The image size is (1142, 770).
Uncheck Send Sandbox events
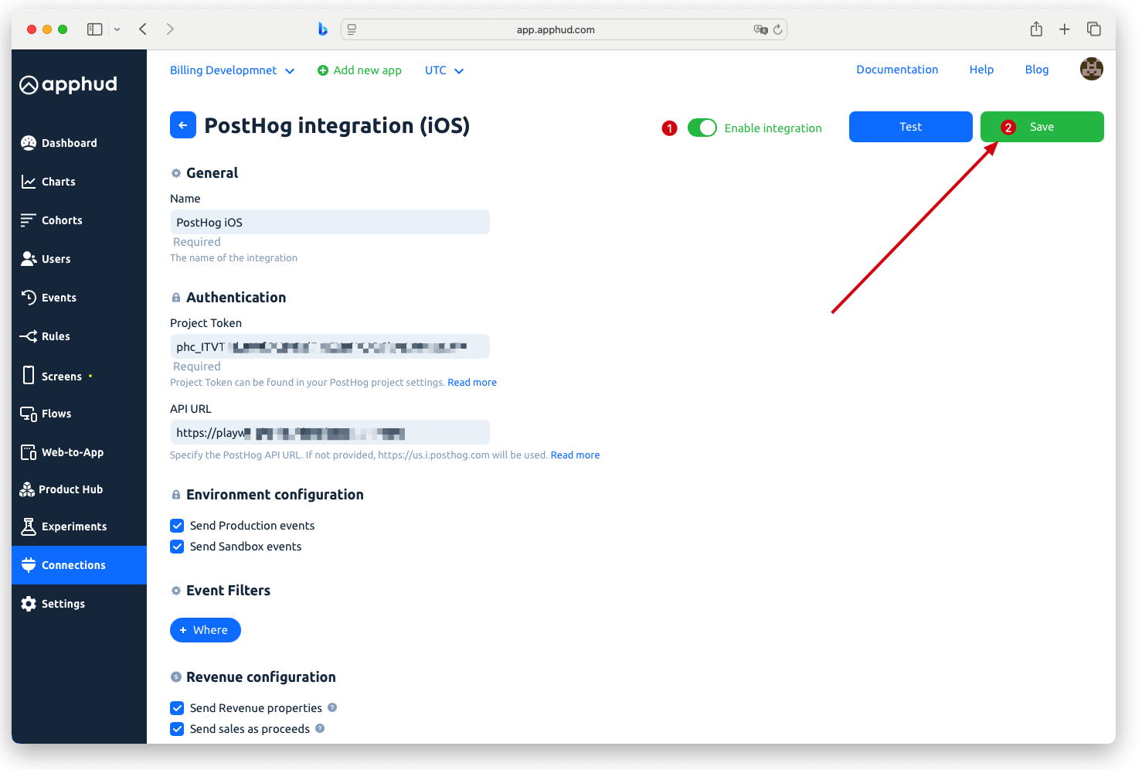coord(177,547)
